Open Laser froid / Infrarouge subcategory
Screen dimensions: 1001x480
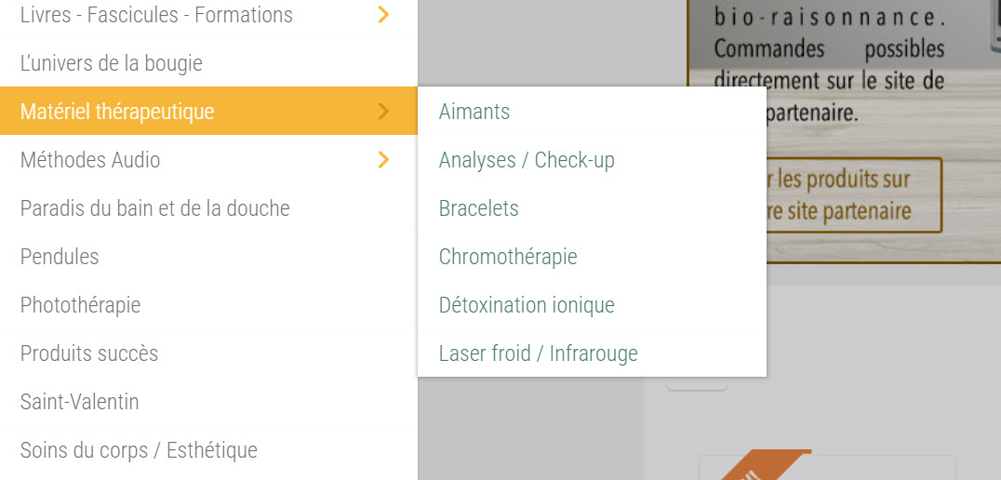pos(539,353)
